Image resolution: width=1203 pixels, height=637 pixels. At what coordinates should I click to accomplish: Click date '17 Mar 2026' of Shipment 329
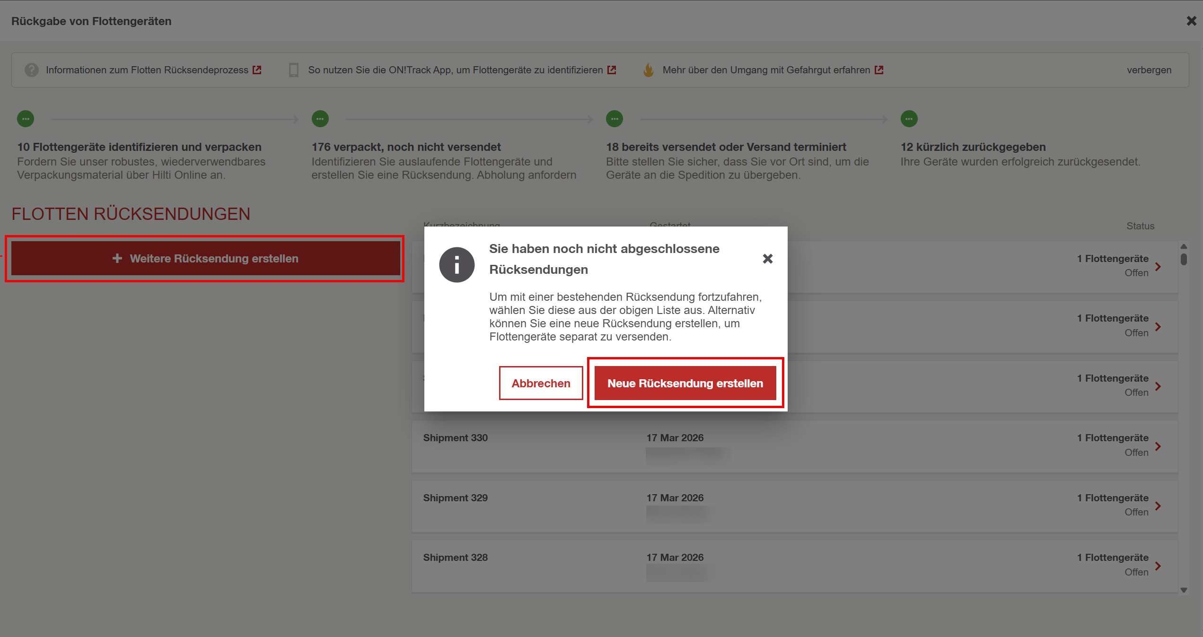point(675,498)
